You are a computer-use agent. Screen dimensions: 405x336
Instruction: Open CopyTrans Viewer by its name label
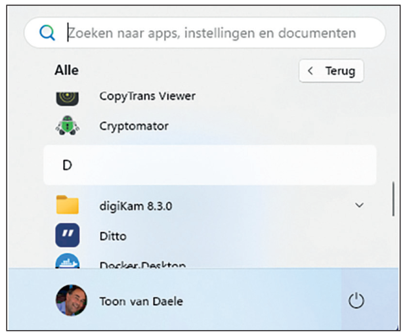(147, 96)
